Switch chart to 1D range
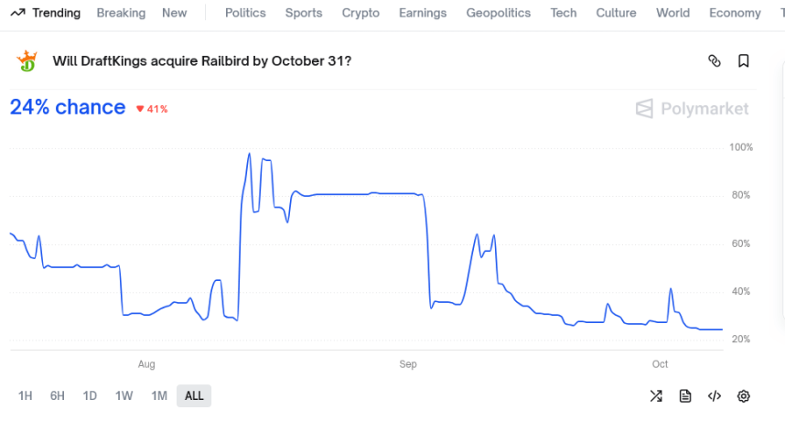Screen dimensions: 785x421 90,396
